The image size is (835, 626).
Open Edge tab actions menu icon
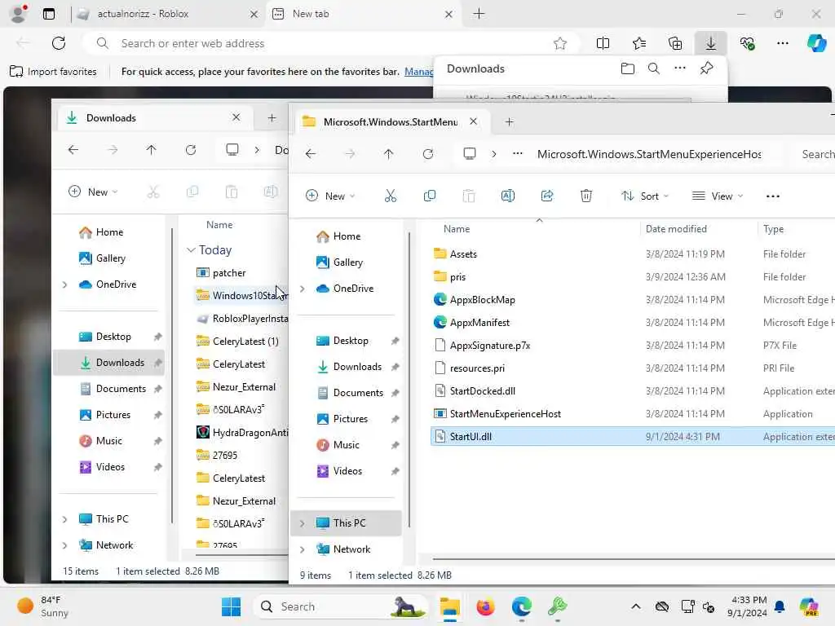48,14
